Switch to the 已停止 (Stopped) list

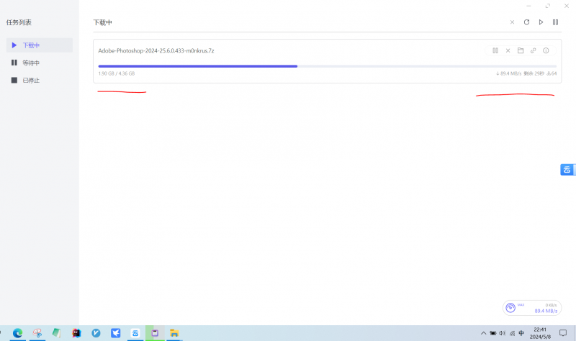click(x=31, y=80)
